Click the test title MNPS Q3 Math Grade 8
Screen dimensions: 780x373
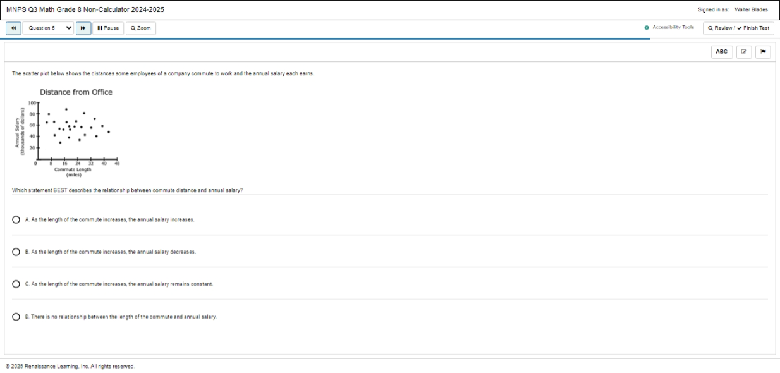tap(85, 9)
